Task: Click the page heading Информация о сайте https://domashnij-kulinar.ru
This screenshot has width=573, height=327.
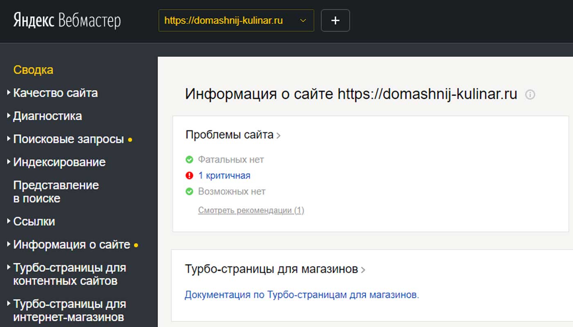Action: [351, 94]
